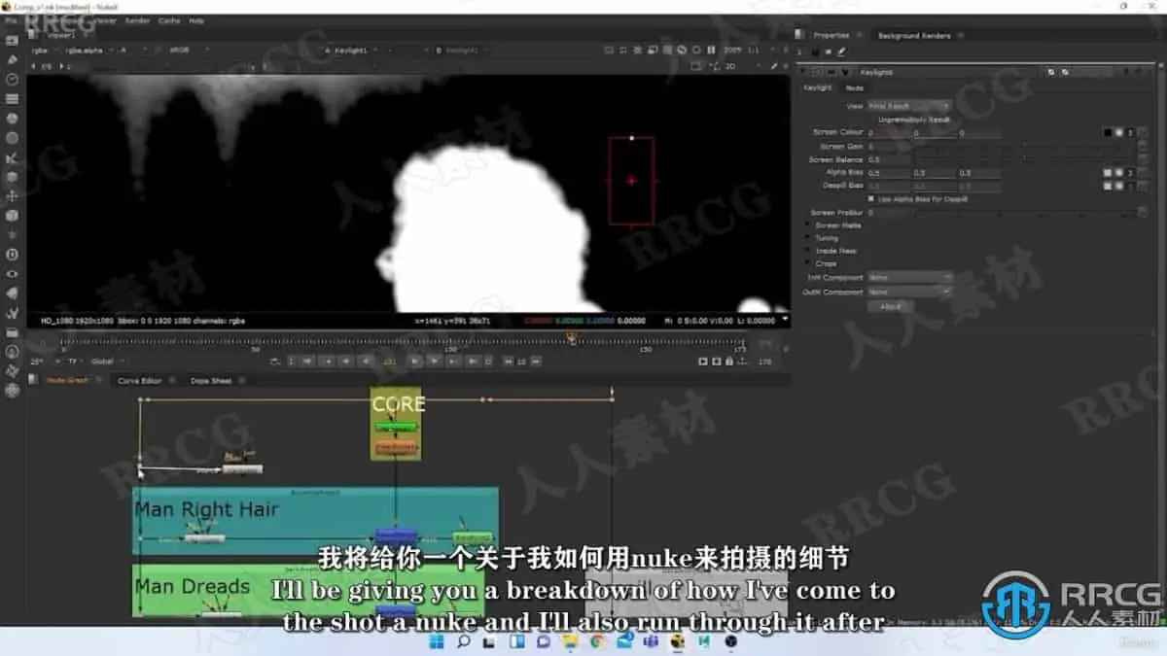Switch to the Dope Sheet tab
This screenshot has height=656, width=1167.
(210, 381)
